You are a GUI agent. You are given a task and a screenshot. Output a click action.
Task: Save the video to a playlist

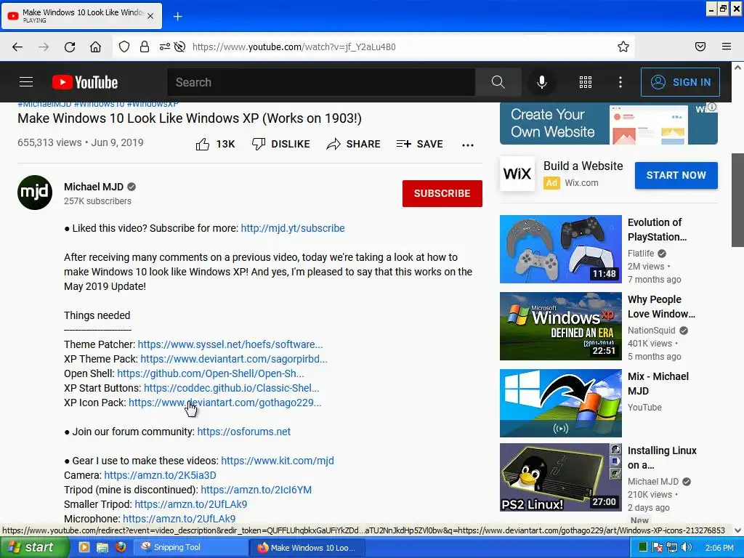[x=420, y=144]
